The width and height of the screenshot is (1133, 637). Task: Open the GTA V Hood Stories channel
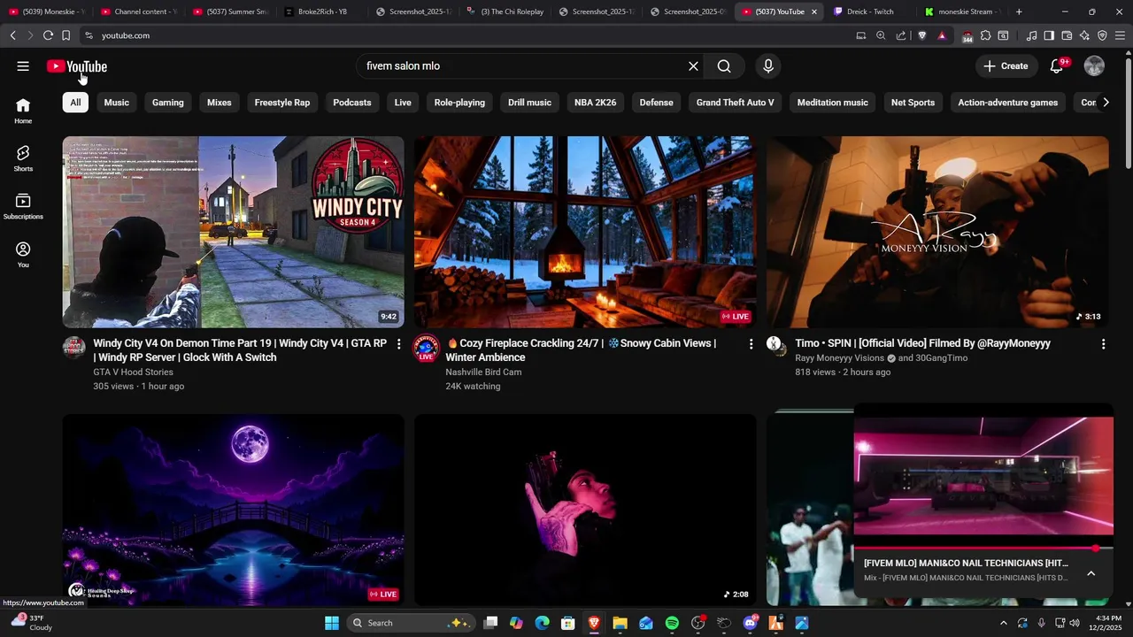tap(133, 372)
